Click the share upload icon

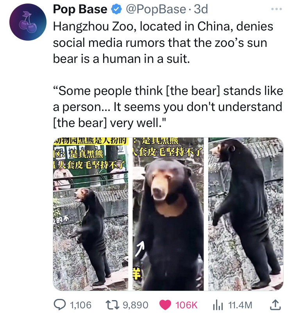pos(275,305)
